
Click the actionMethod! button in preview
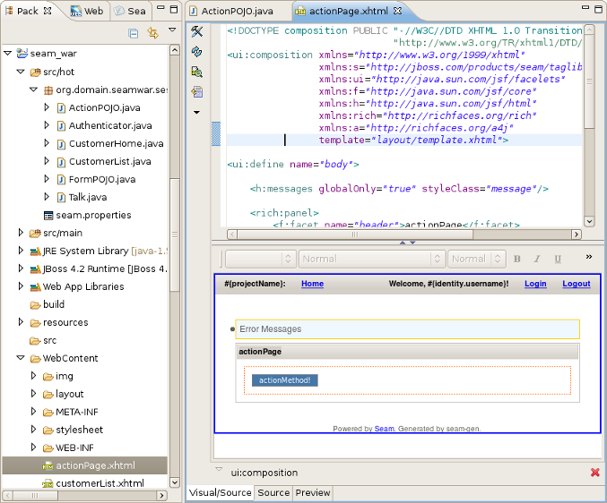pos(284,380)
